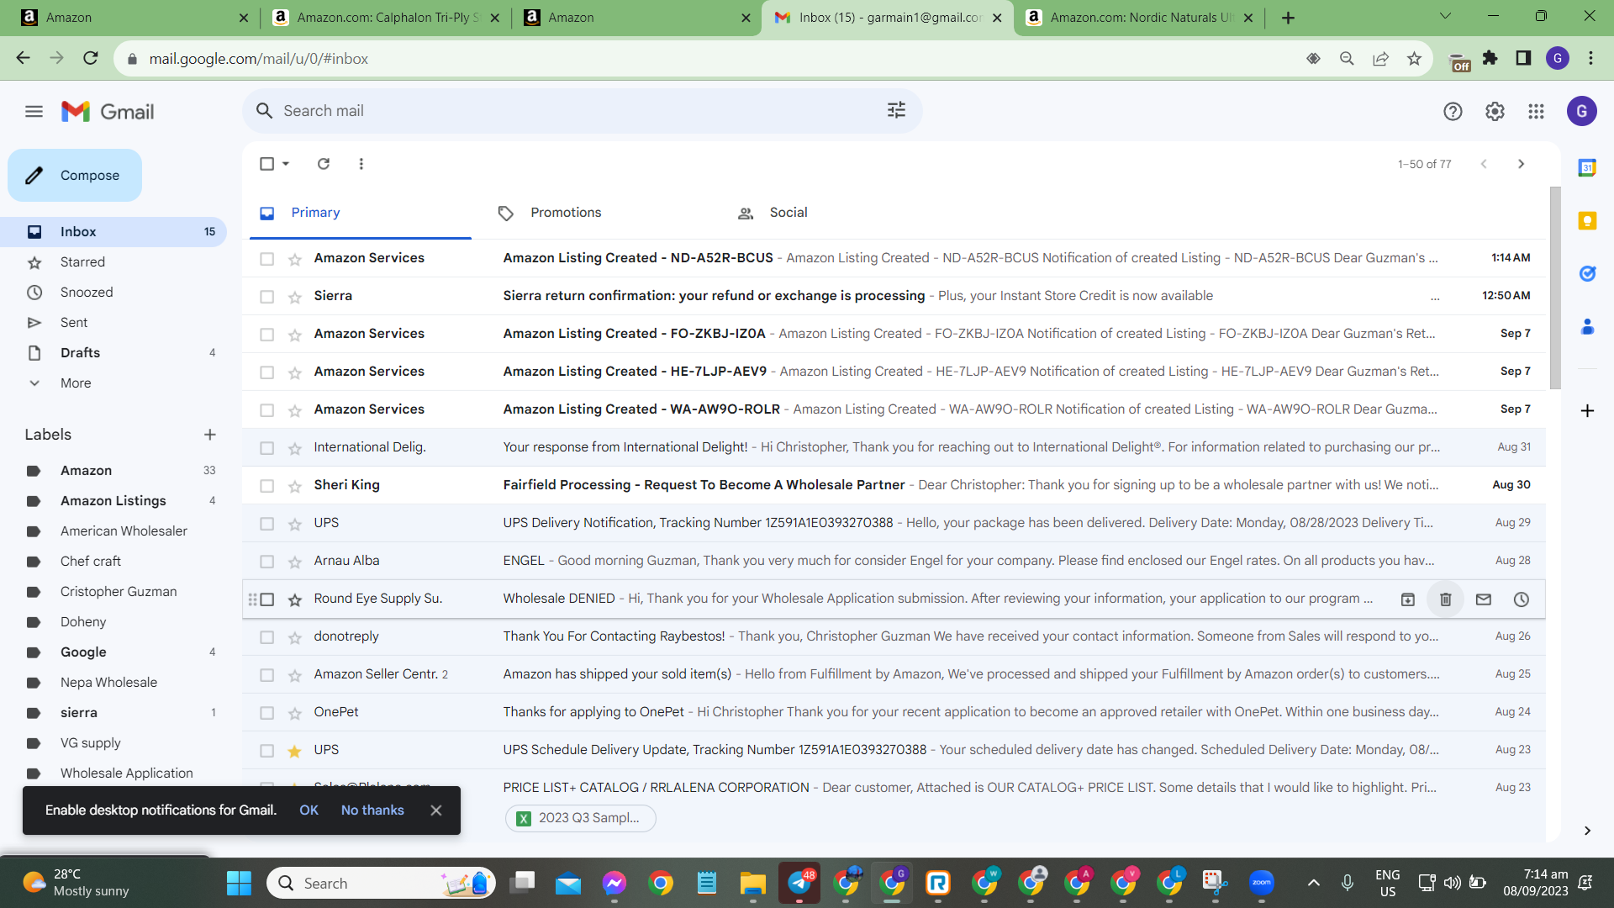Bookmark this page with star icon
Image resolution: width=1614 pixels, height=908 pixels.
[1415, 59]
